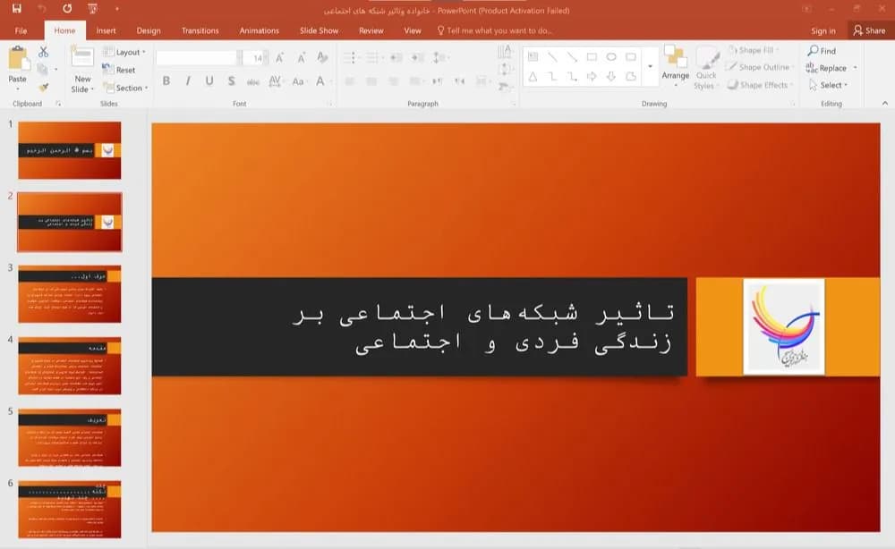The width and height of the screenshot is (895, 549).
Task: Switch to the Design tab
Action: (149, 30)
